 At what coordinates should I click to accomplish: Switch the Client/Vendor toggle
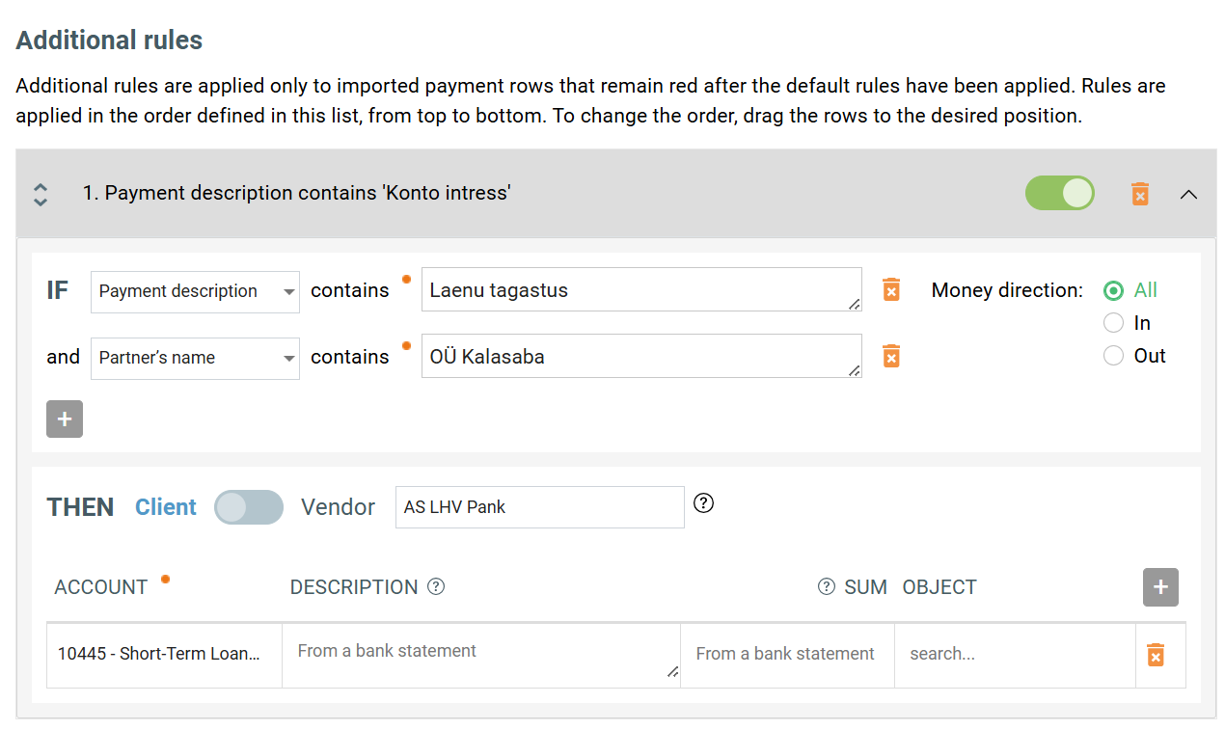coord(249,507)
